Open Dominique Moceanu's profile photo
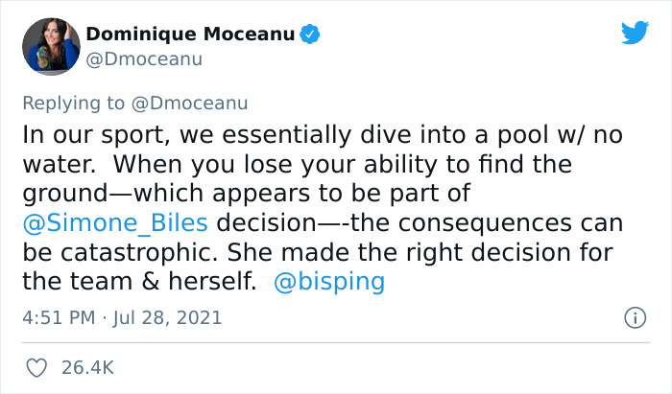This screenshot has width=672, height=394. [50, 46]
